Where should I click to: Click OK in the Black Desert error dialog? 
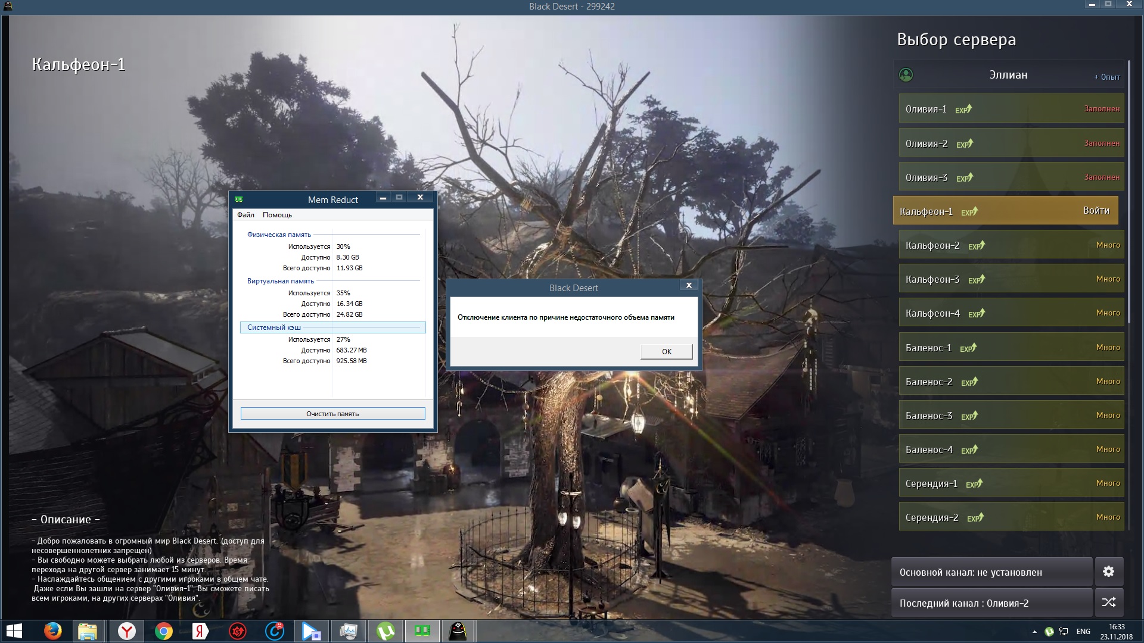666,351
